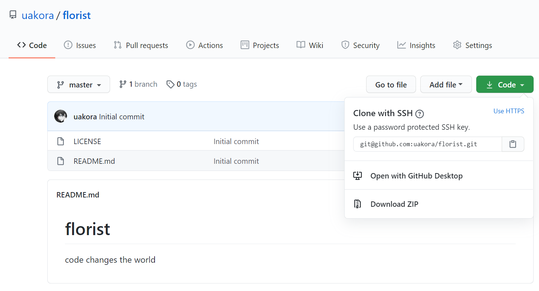The image size is (539, 291).
Task: Click the repository book icon beside uakora
Action: coord(13,15)
